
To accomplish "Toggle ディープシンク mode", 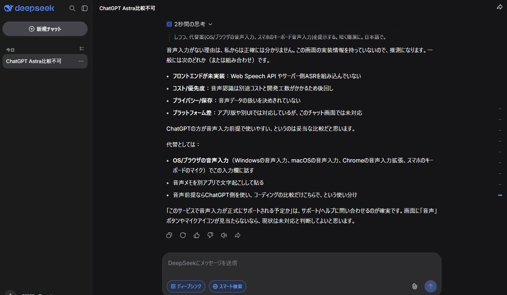I will [x=186, y=286].
